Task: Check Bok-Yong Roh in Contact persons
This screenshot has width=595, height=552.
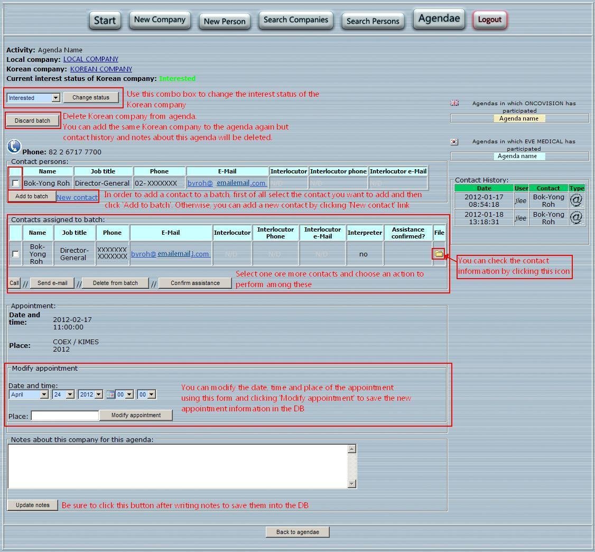Action: 15,183
